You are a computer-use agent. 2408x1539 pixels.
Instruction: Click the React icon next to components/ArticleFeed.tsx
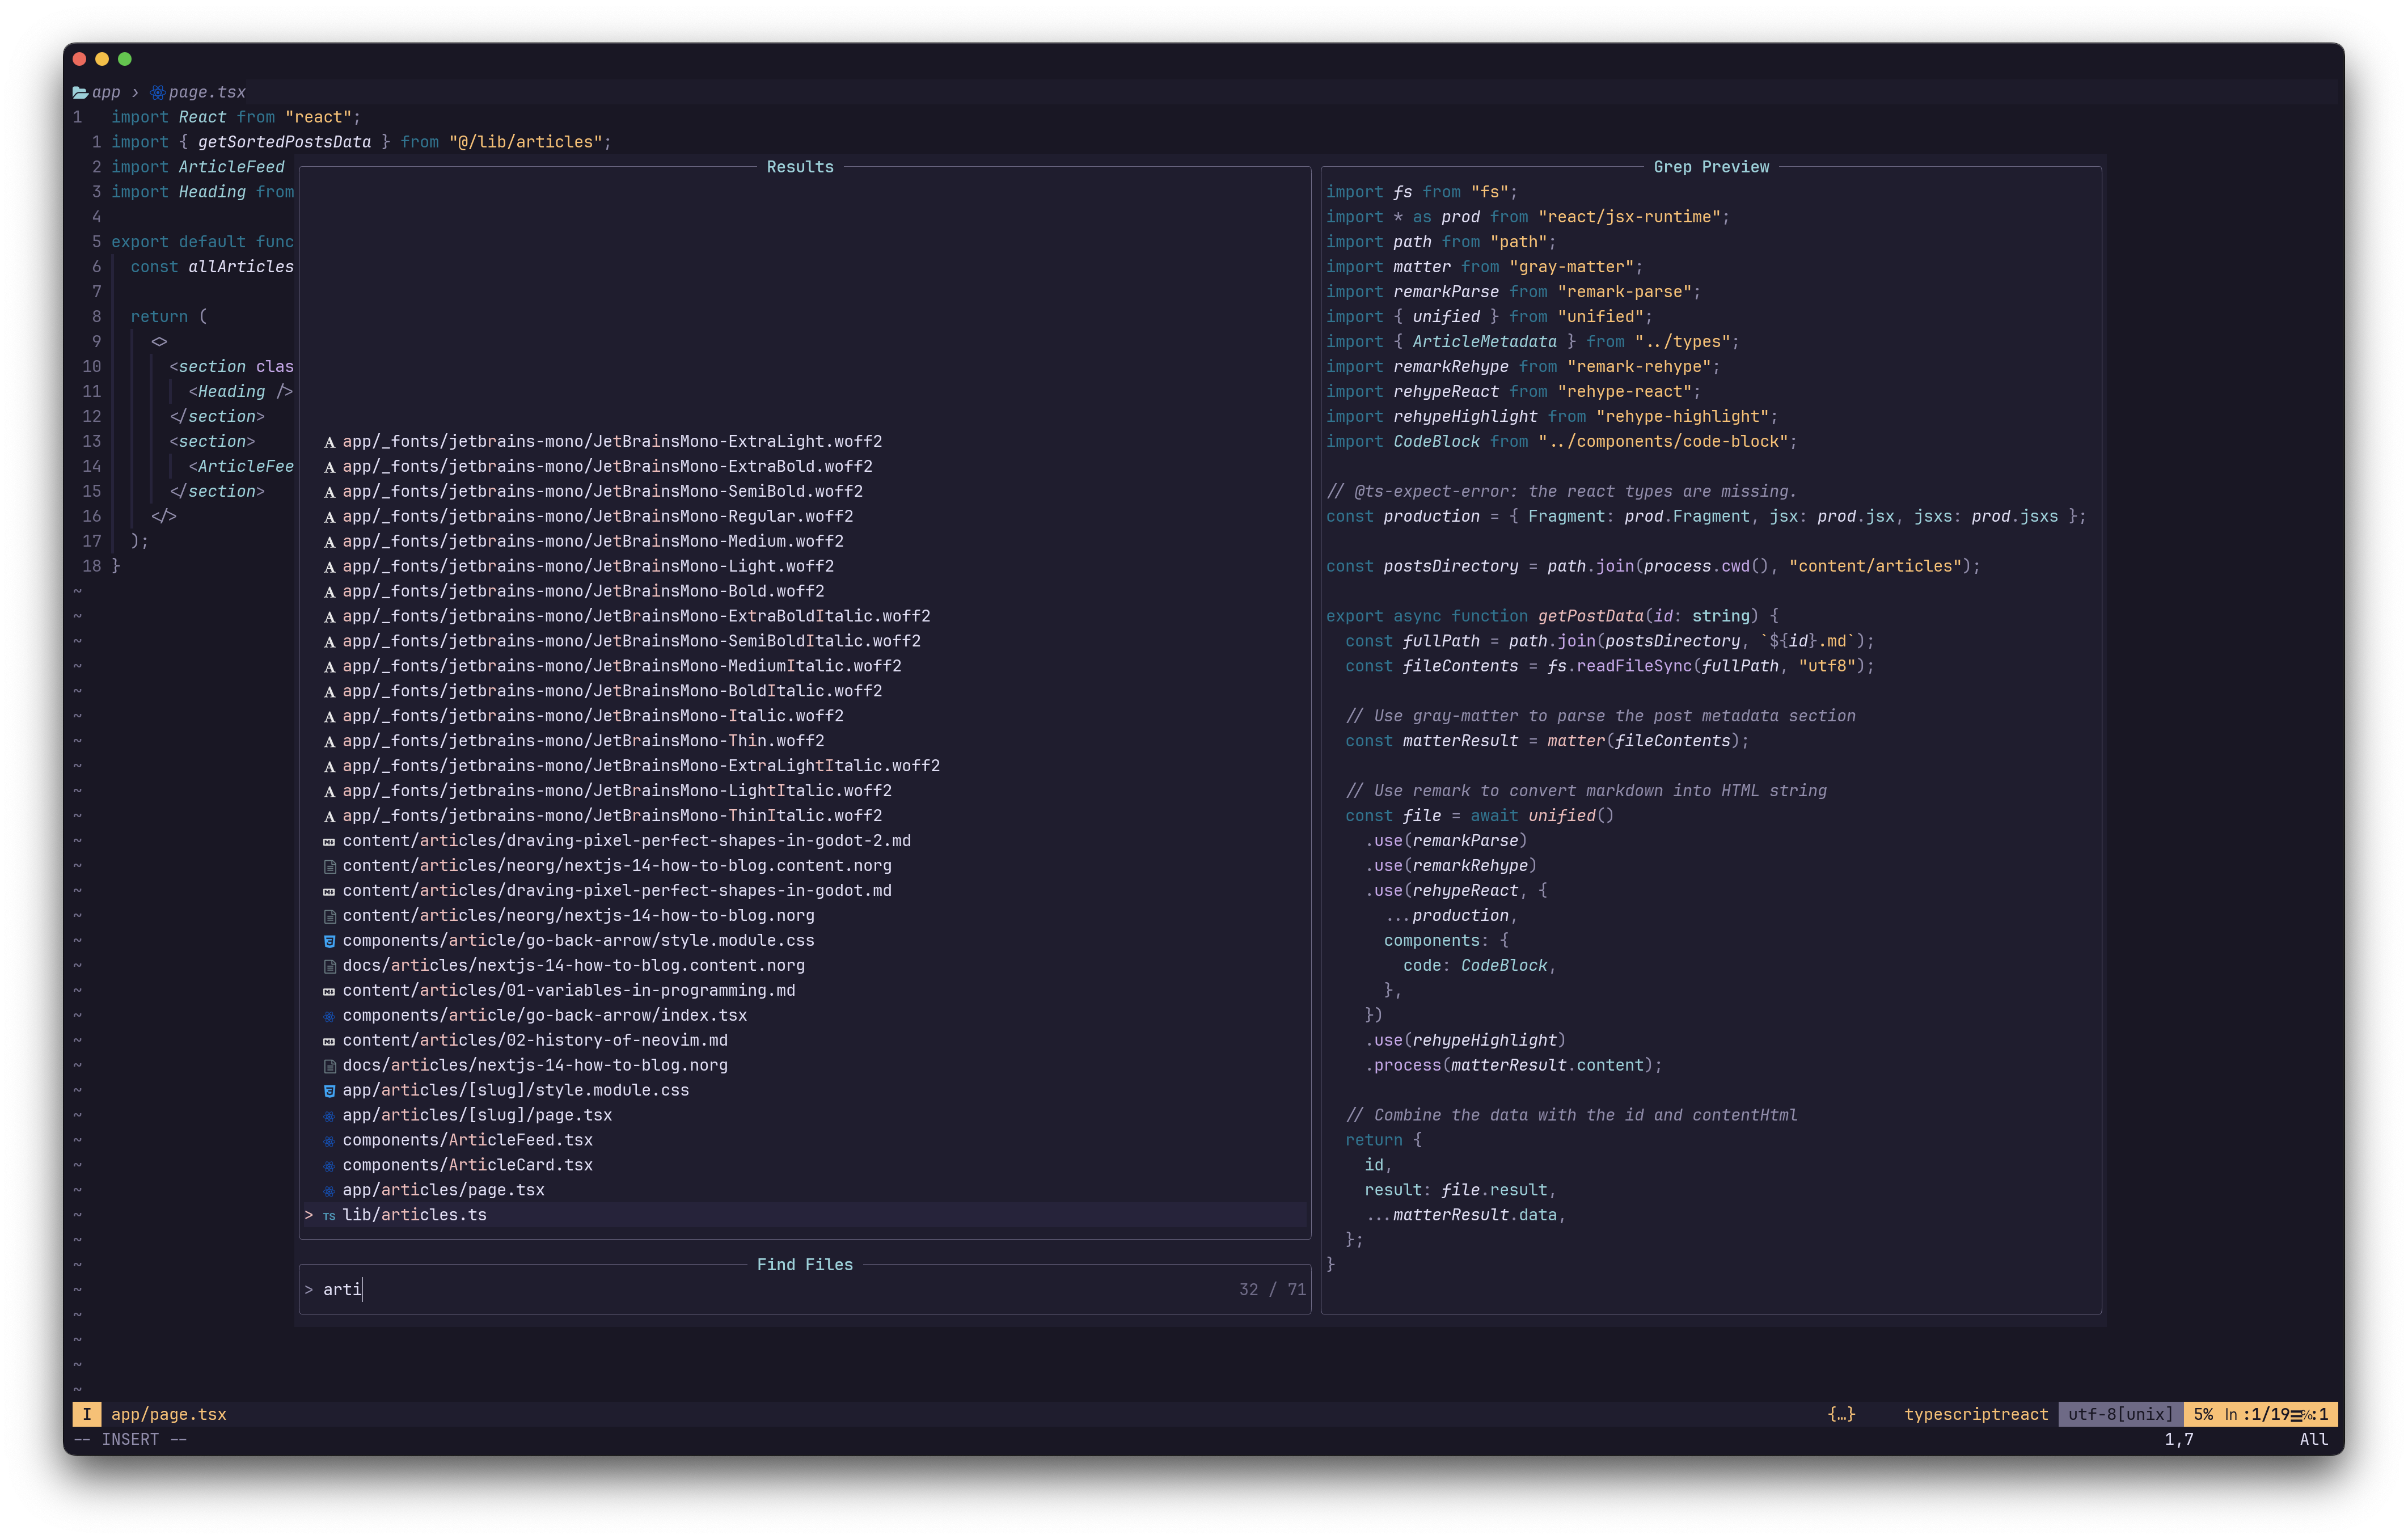coord(329,1141)
